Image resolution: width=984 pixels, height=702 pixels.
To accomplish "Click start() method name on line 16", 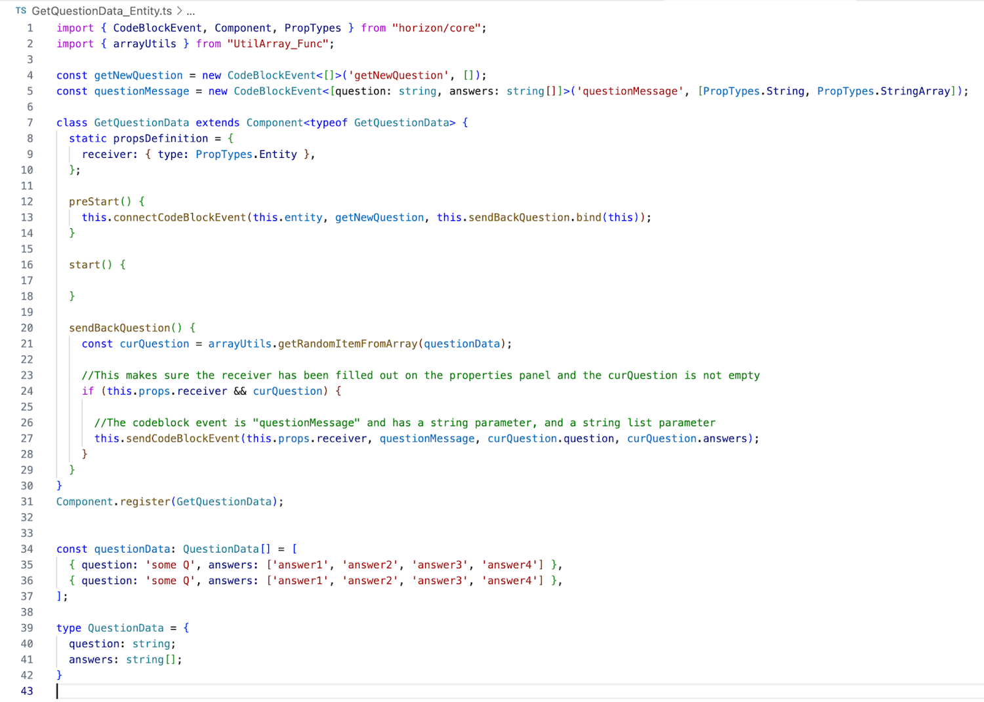I will click(x=85, y=265).
